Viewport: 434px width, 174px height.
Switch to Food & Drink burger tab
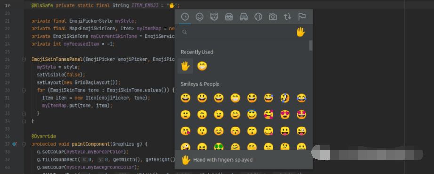tap(229, 17)
